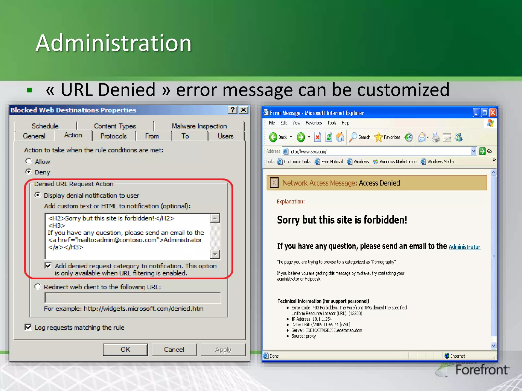The image size is (522, 391).
Task: Click the Mail envelope icon in IE
Action: (422, 137)
